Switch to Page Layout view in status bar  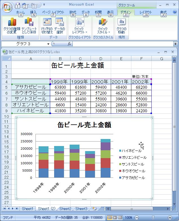pyautogui.click(x=115, y=218)
